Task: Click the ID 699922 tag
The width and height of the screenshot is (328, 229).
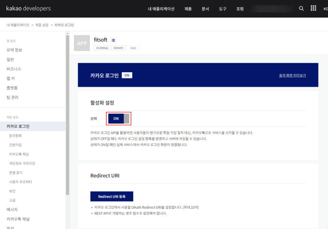Action: [x=102, y=48]
